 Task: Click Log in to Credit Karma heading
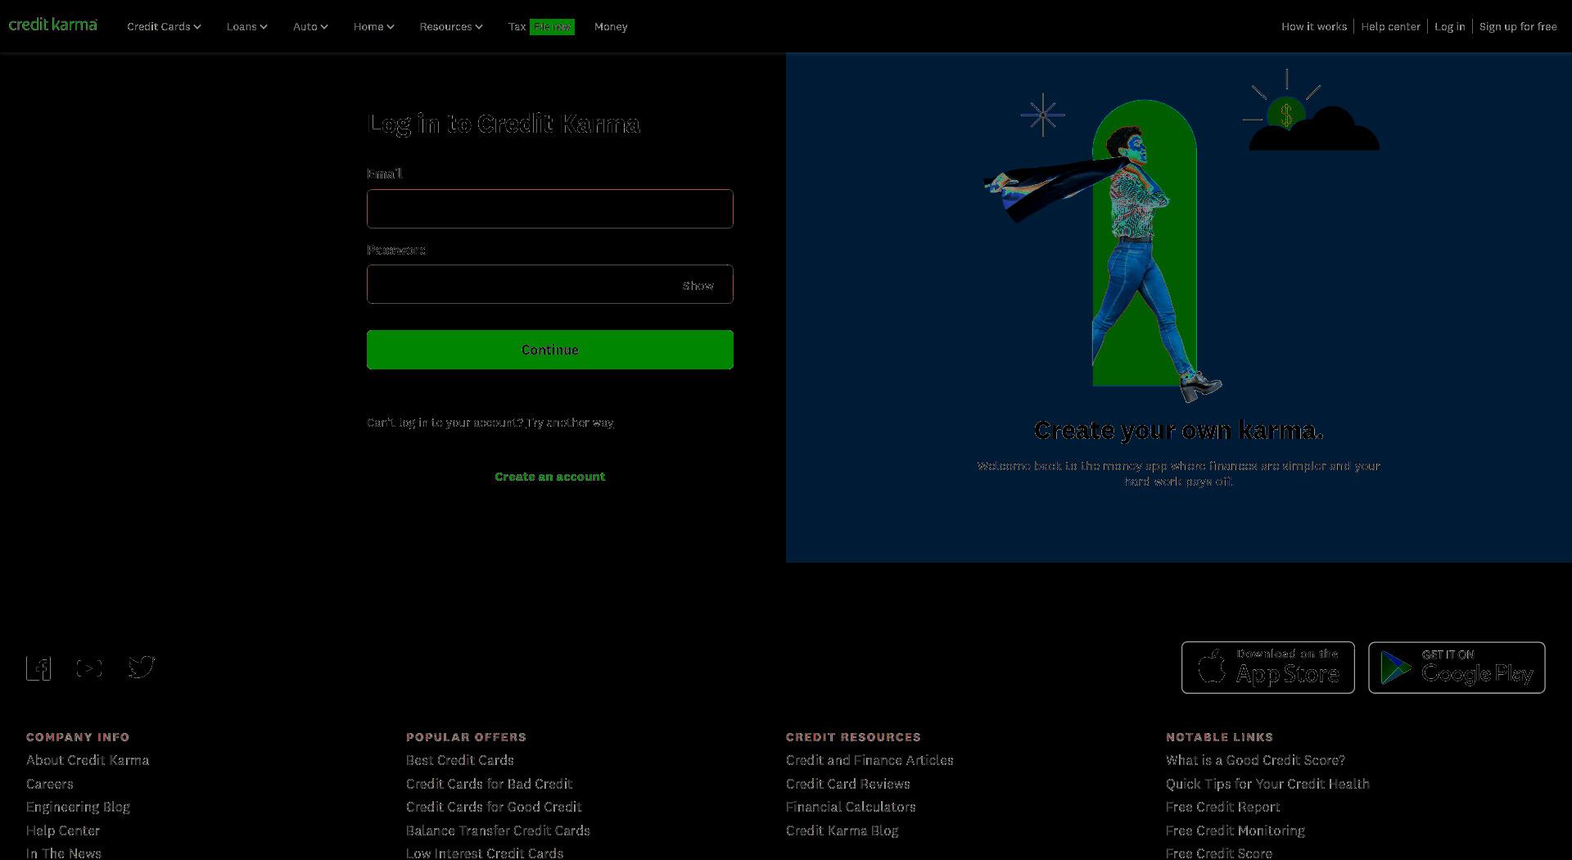[504, 124]
